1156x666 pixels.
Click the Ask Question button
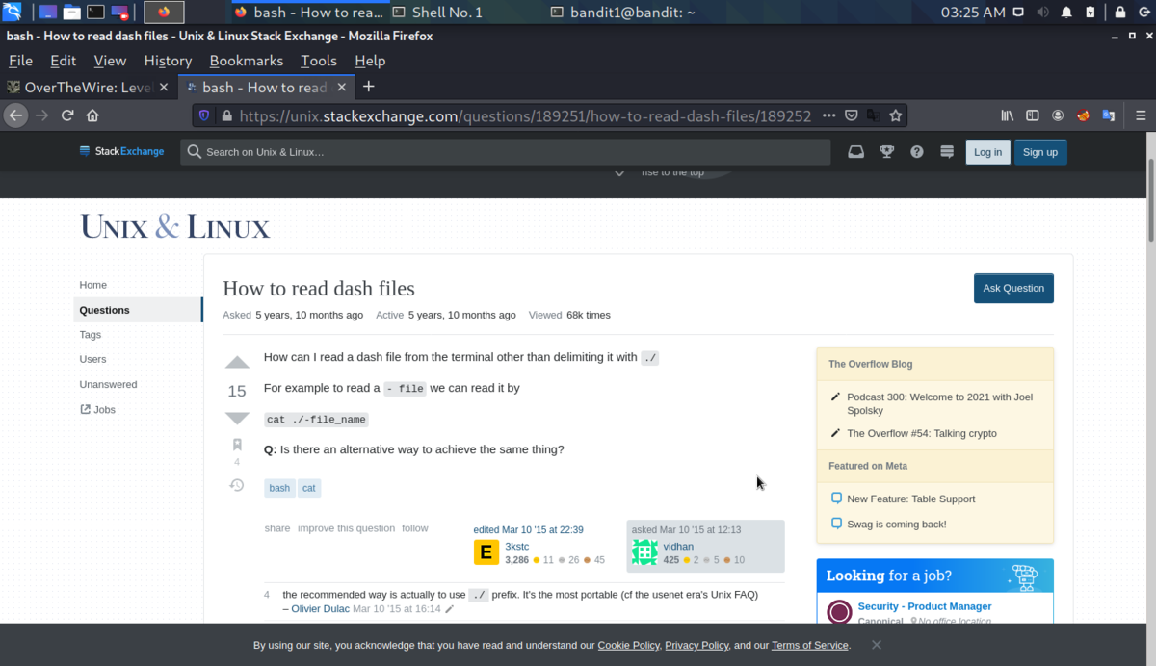tap(1013, 288)
